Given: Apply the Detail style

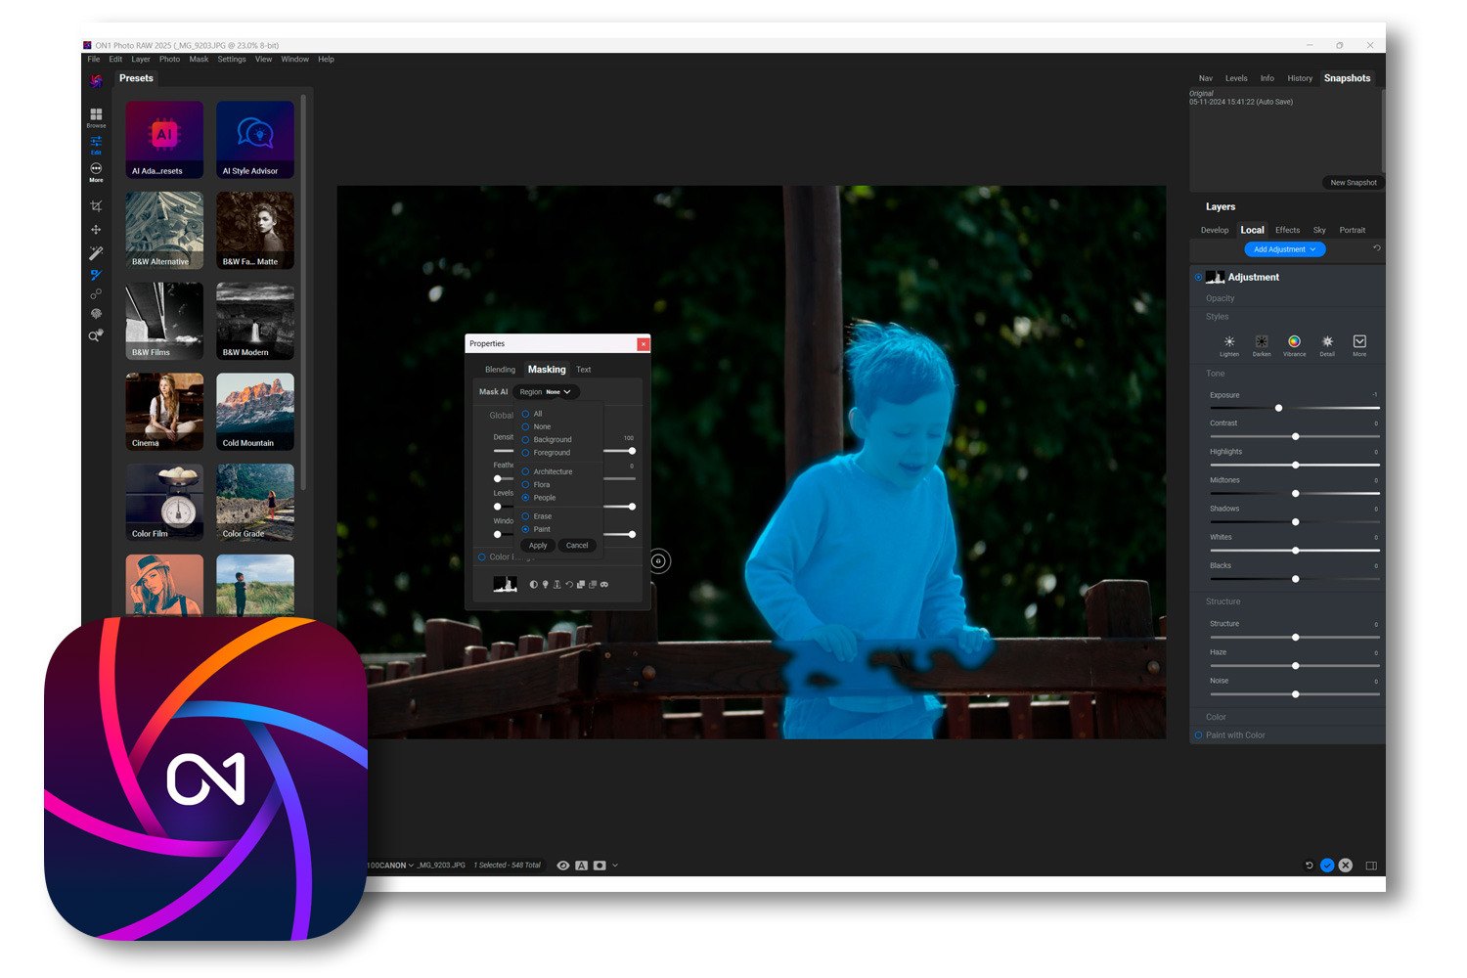Looking at the screenshot, I should point(1327,345).
